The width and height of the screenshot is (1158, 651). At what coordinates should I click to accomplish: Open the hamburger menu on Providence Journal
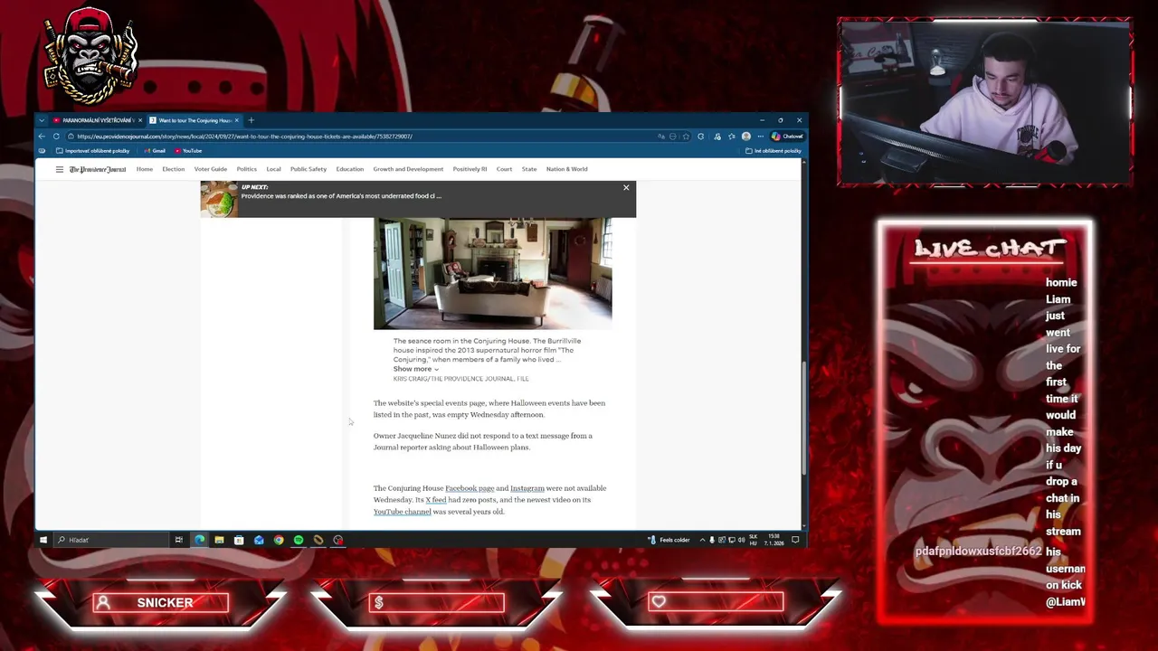point(60,169)
